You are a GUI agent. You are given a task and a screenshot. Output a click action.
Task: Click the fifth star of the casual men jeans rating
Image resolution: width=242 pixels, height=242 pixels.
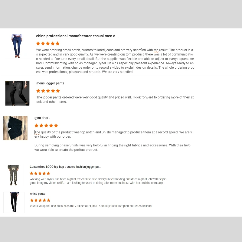(x=57, y=44)
